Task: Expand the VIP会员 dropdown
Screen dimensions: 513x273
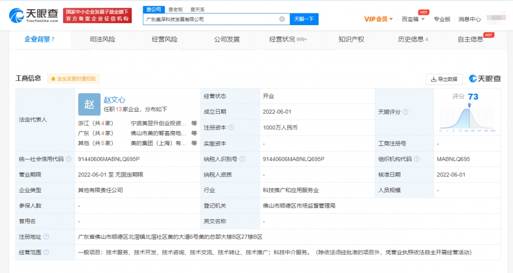Action: tap(378, 19)
